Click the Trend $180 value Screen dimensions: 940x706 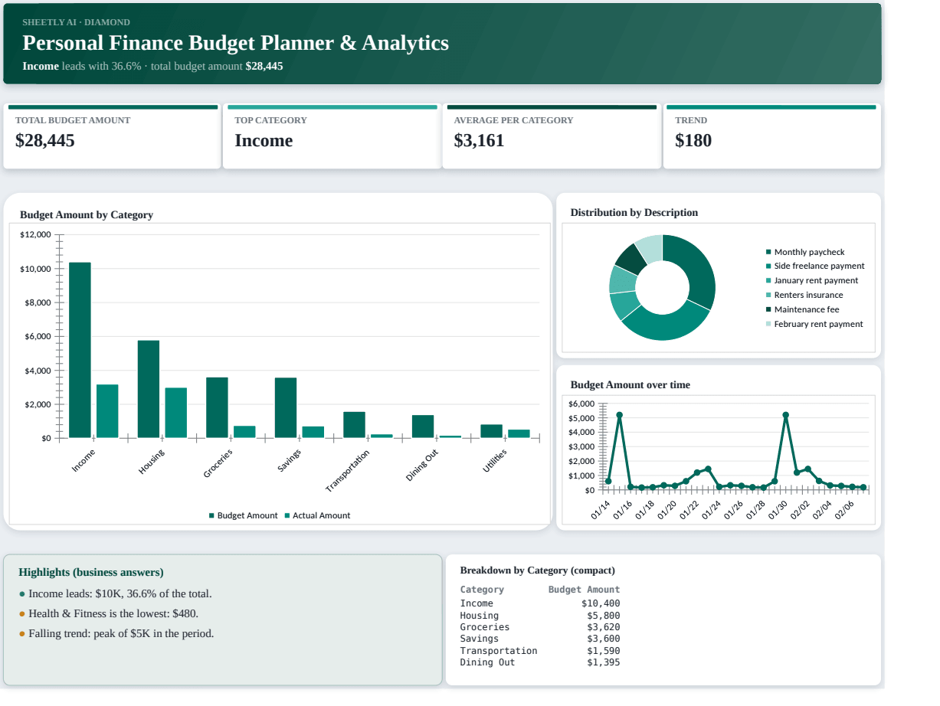693,141
